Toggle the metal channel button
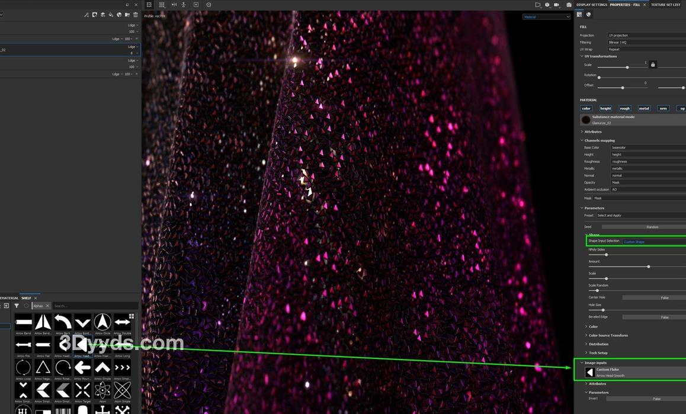 click(644, 108)
